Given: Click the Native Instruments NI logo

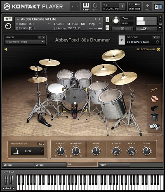Looking at the screenshot, I should (158, 7).
